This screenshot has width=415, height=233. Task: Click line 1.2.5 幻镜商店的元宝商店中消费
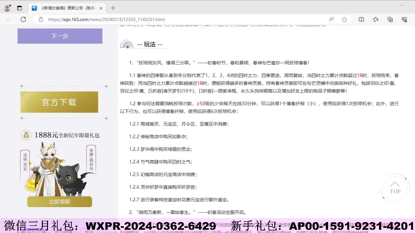pos(163,174)
